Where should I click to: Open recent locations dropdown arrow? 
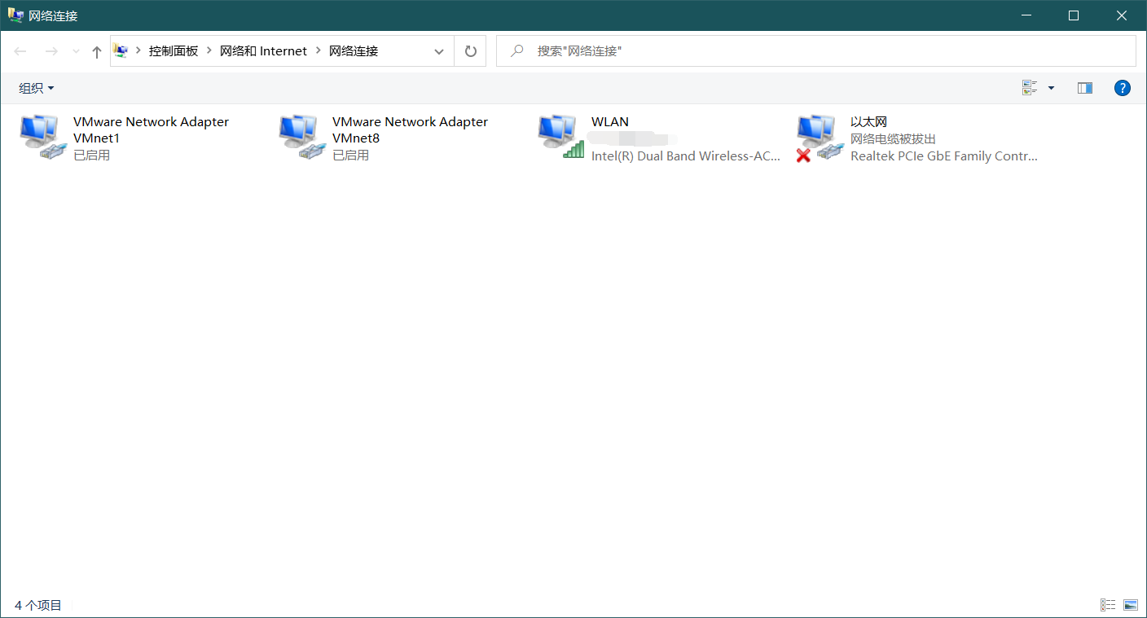(76, 51)
